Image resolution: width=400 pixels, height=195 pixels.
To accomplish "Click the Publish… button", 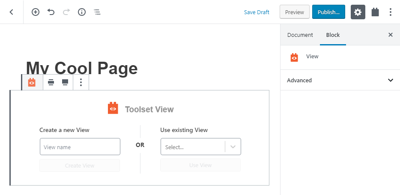I will [328, 12].
